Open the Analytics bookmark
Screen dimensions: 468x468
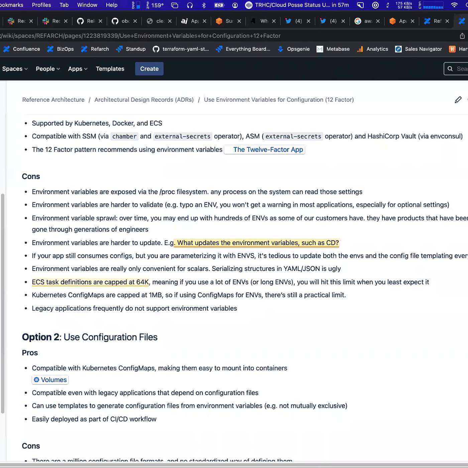(x=372, y=49)
